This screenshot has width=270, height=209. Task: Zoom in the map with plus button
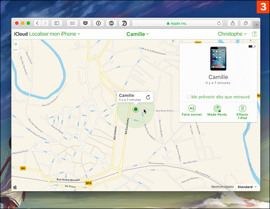point(16,44)
